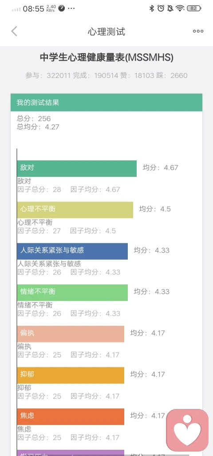The image size is (213, 456).
Task: Select the light green 情绪不平衡 bar
Action: point(73,292)
